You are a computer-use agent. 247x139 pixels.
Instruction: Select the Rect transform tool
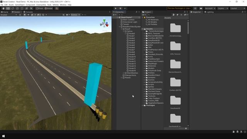point(22,8)
